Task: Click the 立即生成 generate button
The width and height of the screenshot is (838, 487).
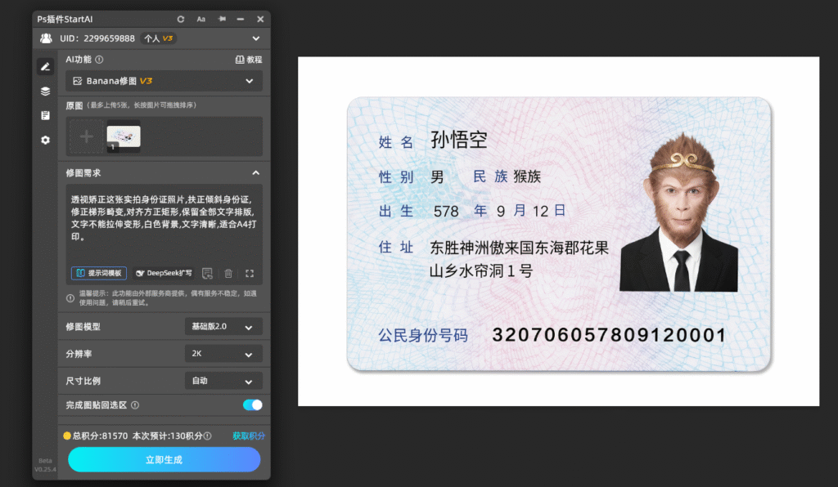Action: pyautogui.click(x=164, y=460)
